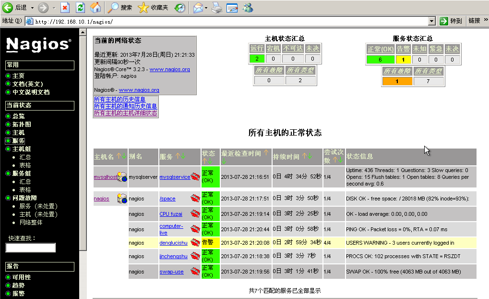Expand the Links toolbar chevron

click(x=486, y=20)
